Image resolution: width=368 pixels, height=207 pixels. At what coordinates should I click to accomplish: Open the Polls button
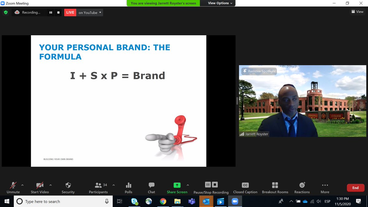point(128,188)
